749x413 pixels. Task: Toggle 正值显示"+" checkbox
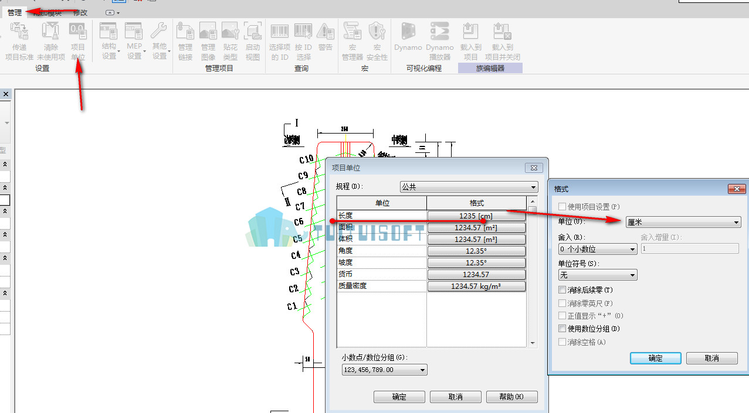[x=562, y=316]
